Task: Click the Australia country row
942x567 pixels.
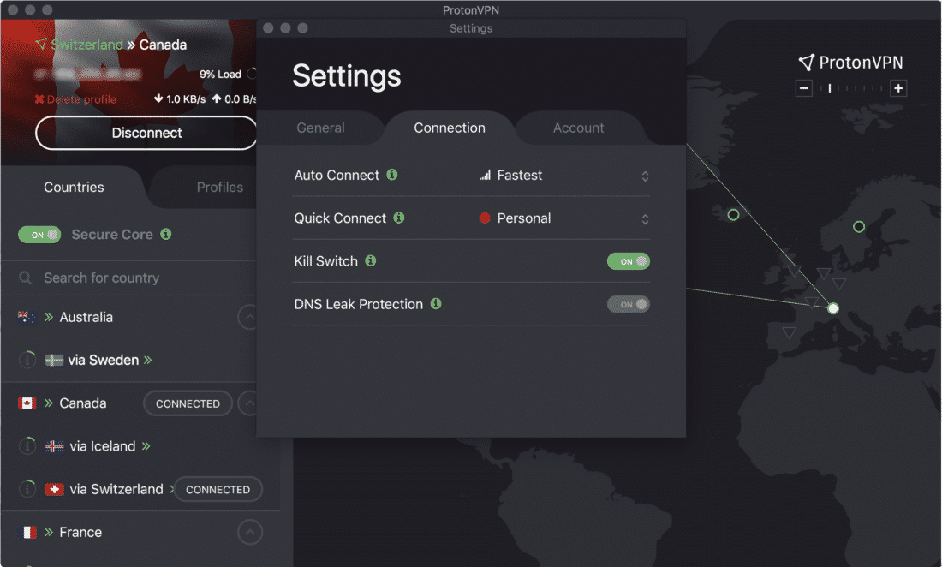Action: pyautogui.click(x=128, y=317)
